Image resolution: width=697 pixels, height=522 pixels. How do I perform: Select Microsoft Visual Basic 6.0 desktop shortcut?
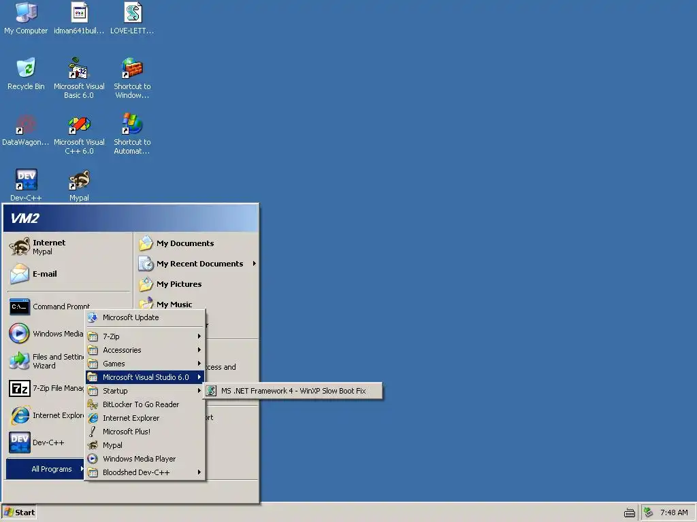(x=79, y=78)
